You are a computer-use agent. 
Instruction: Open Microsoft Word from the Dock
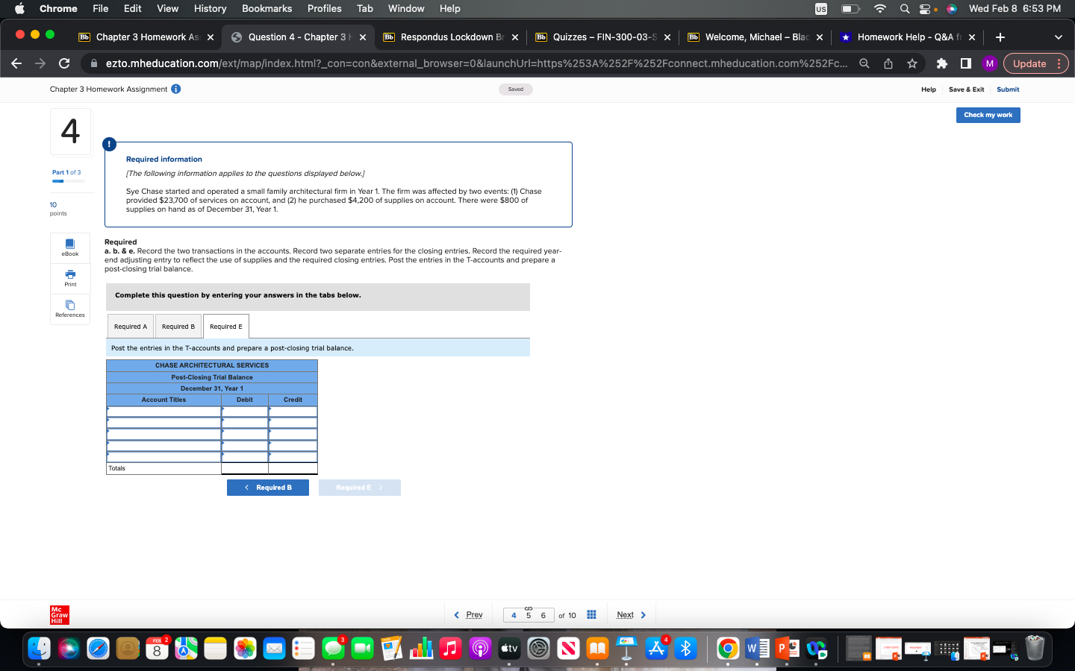tap(757, 649)
